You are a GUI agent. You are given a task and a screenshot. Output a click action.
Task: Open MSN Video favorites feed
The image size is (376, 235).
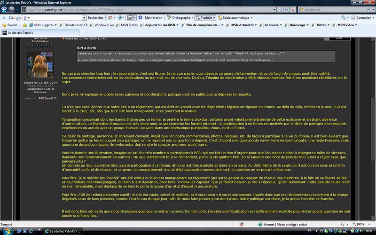pyautogui.click(x=345, y=25)
